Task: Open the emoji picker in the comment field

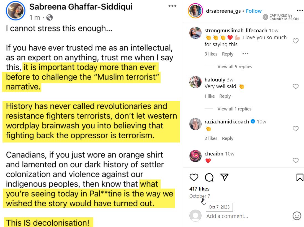Action: [297, 216]
